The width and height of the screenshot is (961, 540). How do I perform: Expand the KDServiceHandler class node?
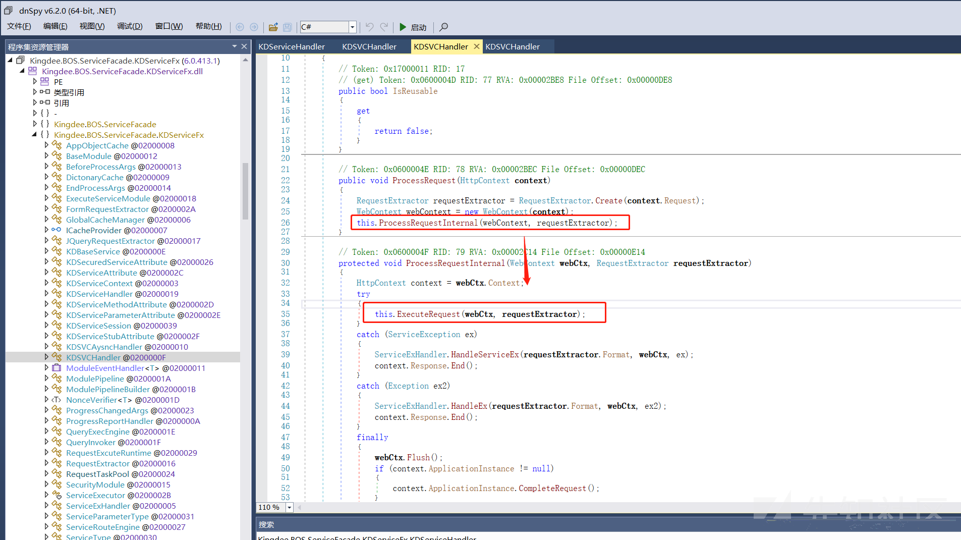[46, 294]
